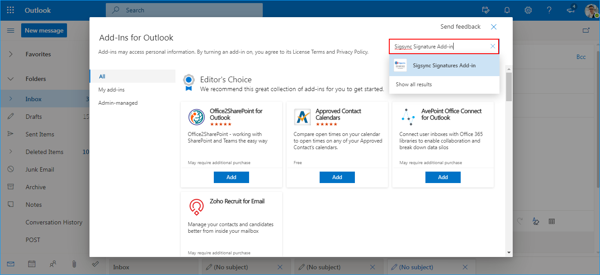
Task: Open the Help question mark icon
Action: click(x=549, y=10)
